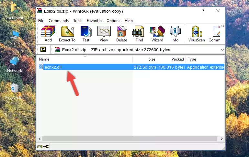The width and height of the screenshot is (249, 157).
Task: Sort by the Name column header
Action: [x=85, y=59]
